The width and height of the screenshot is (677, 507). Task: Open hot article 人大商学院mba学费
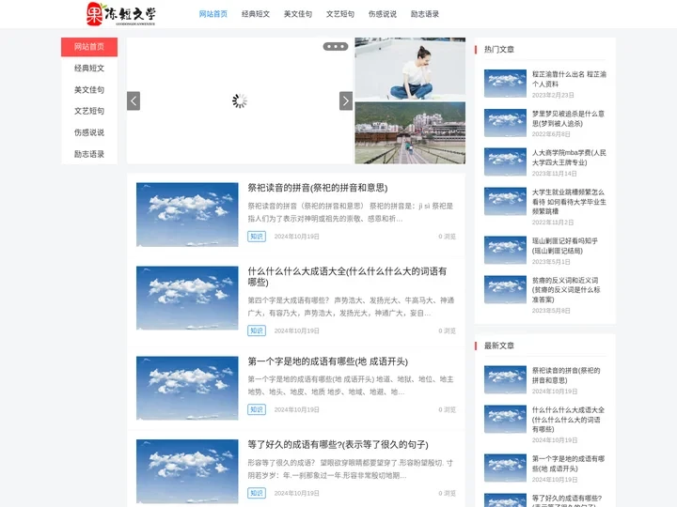point(569,158)
